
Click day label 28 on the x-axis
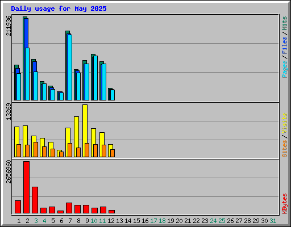(x=247, y=221)
